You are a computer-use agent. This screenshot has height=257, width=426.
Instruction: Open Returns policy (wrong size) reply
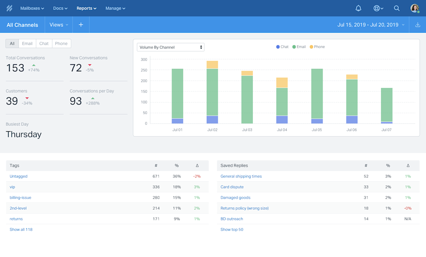[245, 208]
